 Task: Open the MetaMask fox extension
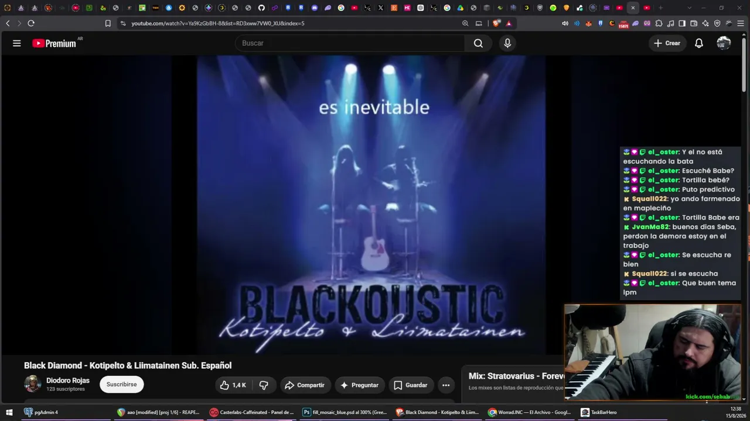tap(589, 23)
